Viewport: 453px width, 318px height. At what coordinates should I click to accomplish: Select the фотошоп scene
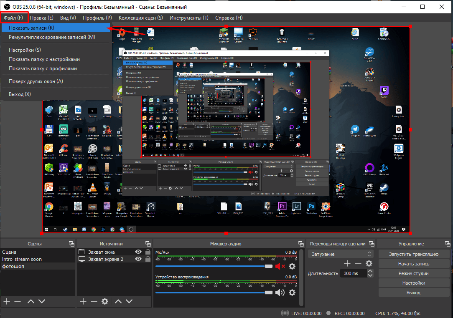coord(38,266)
